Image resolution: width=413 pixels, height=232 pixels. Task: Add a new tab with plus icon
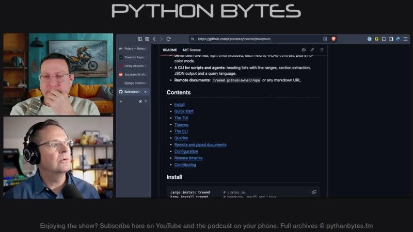click(121, 102)
